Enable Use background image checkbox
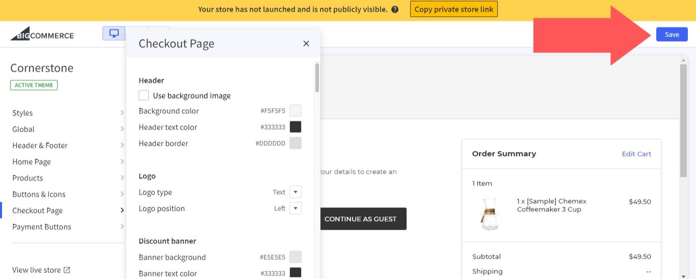This screenshot has width=696, height=279. (x=144, y=96)
